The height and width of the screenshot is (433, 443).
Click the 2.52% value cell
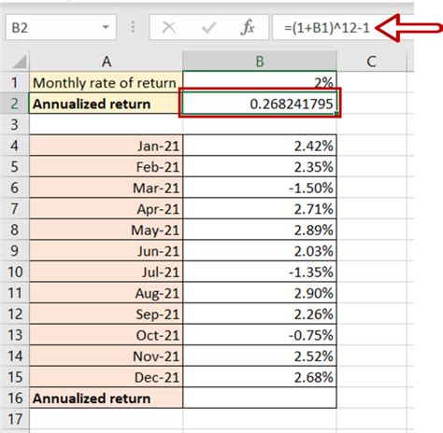(x=260, y=356)
